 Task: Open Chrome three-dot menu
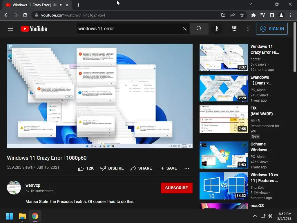[291, 15]
